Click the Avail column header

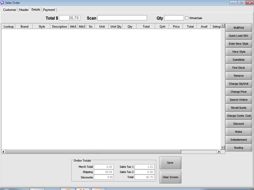click(x=204, y=26)
